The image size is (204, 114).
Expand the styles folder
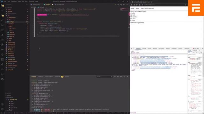(x=10, y=39)
